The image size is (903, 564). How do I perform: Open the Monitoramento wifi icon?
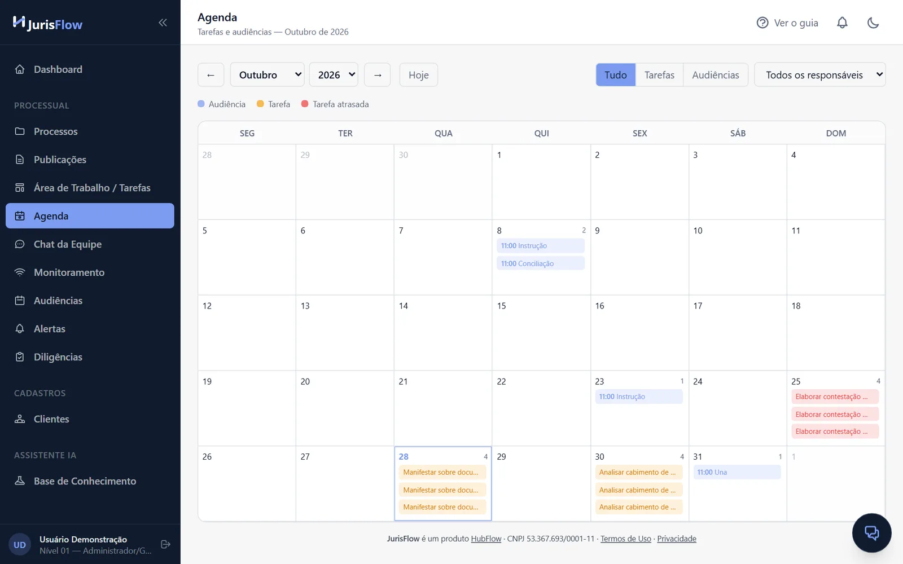[x=20, y=272]
